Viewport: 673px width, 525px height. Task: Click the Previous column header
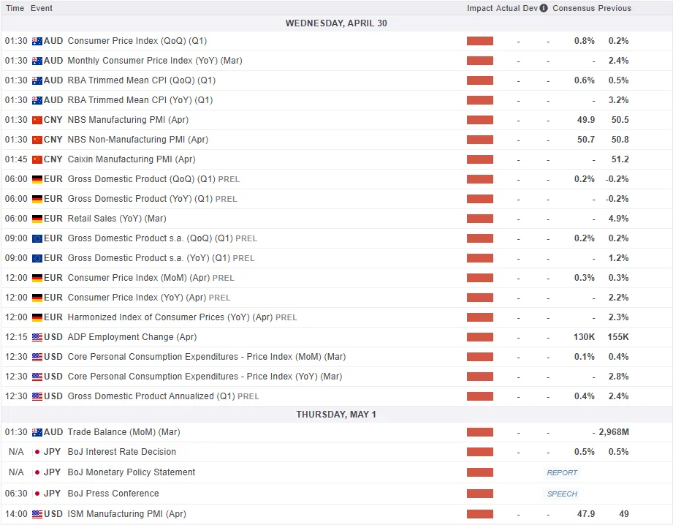[615, 8]
